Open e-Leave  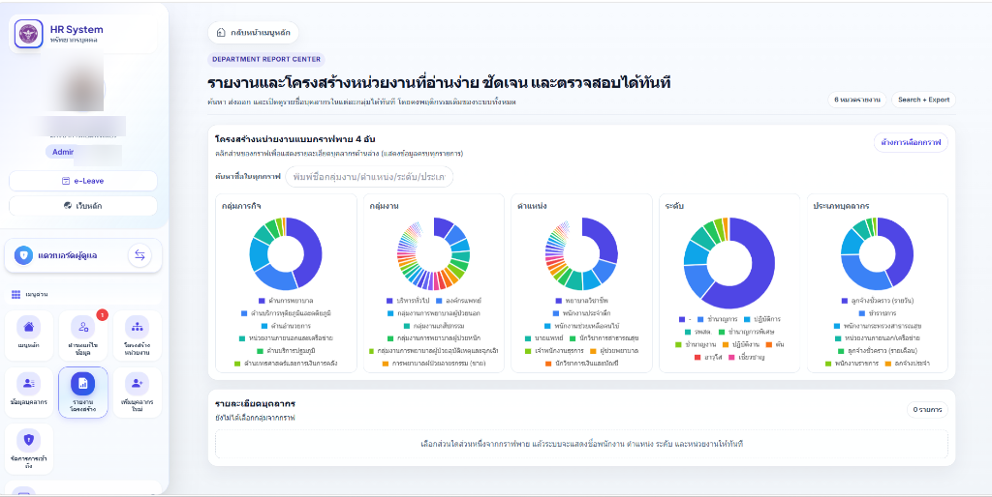pos(83,181)
